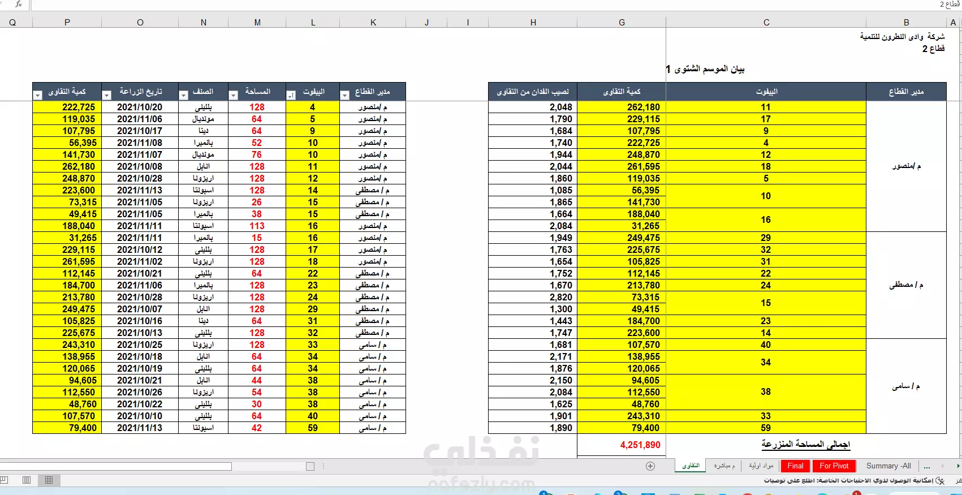Select column H header
The height and width of the screenshot is (495, 962).
pos(533,23)
